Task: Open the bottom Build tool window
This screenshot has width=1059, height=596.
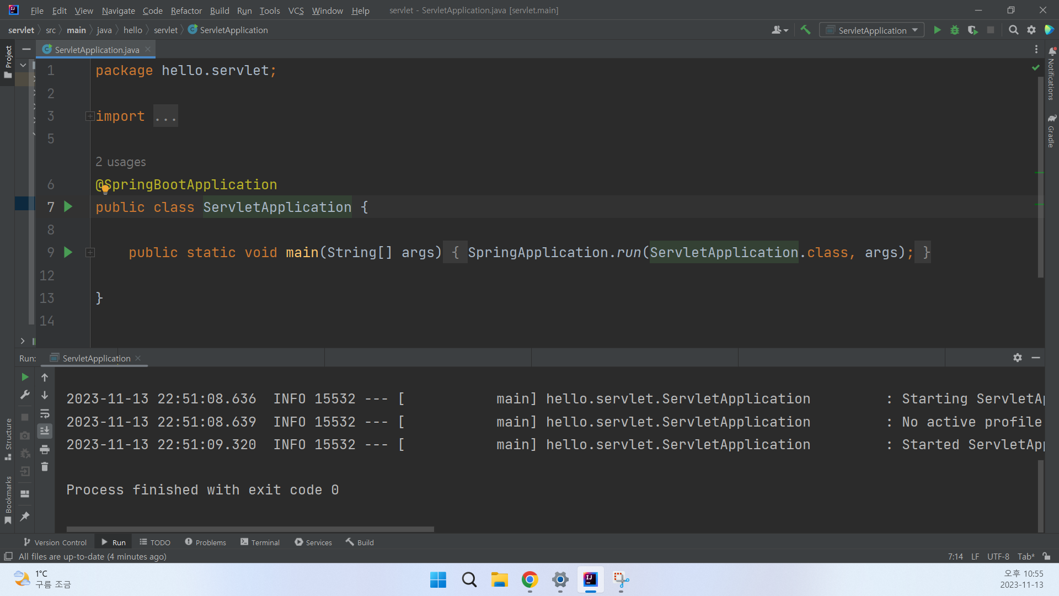Action: click(360, 542)
